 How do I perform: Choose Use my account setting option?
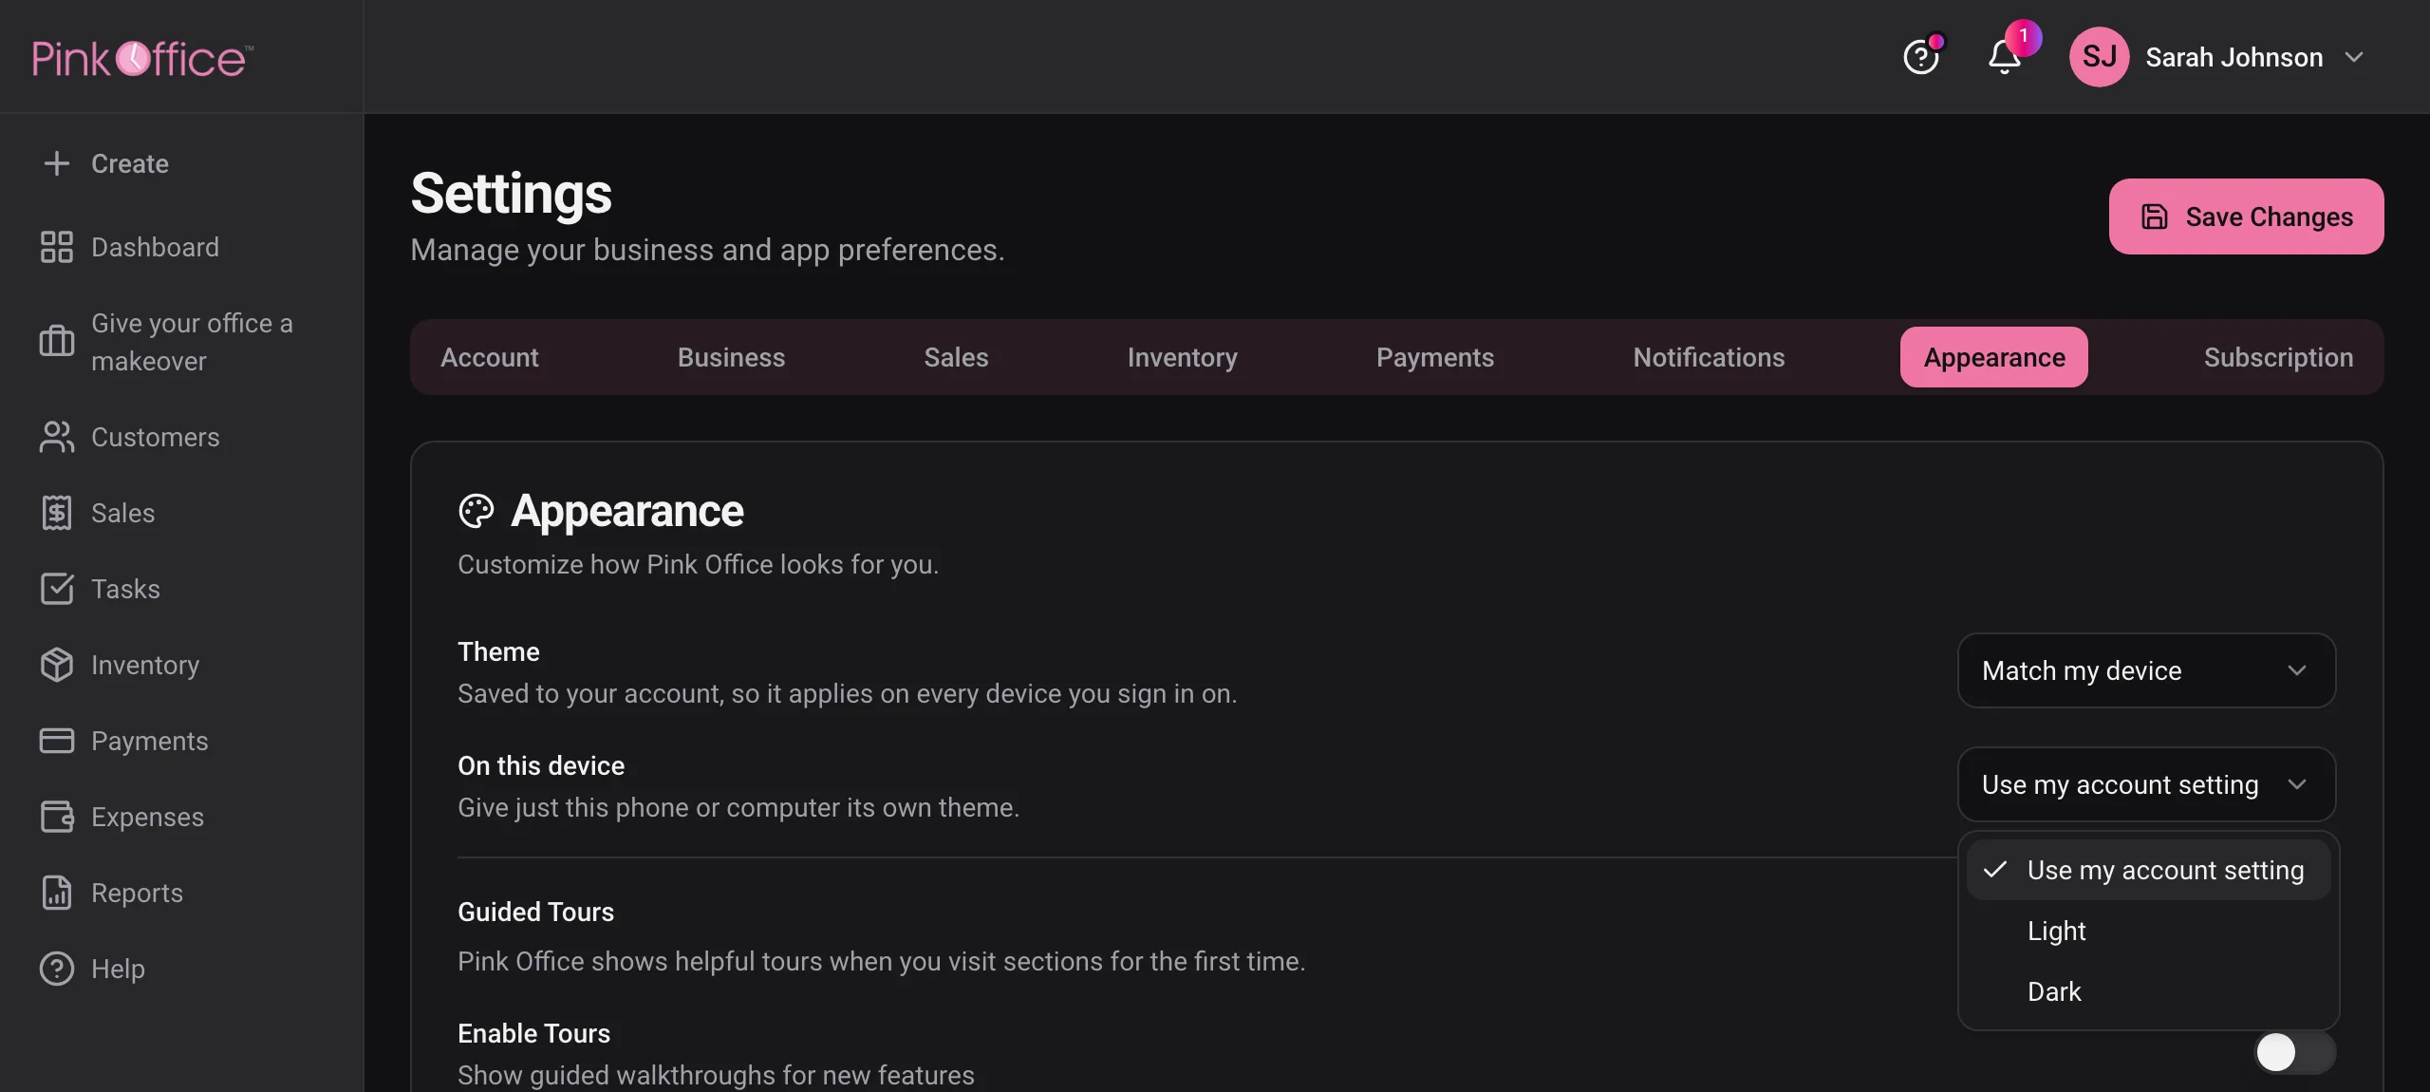pyautogui.click(x=2148, y=870)
